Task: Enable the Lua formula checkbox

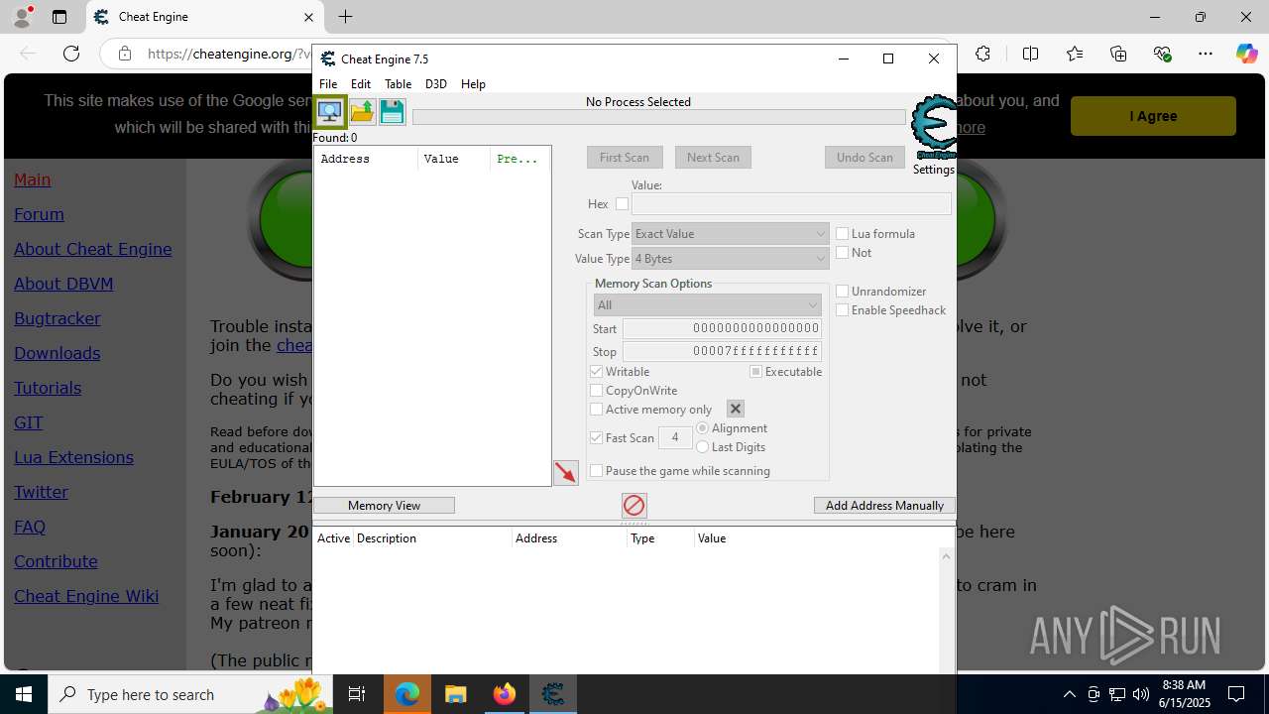Action: (x=843, y=234)
